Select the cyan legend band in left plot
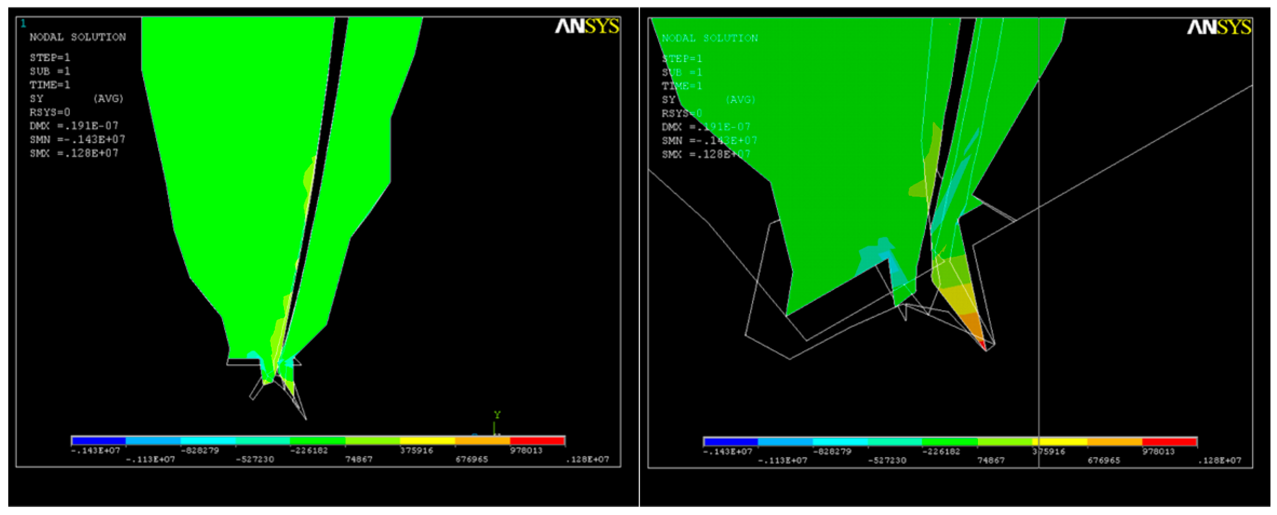The height and width of the screenshot is (515, 1277). [x=208, y=441]
